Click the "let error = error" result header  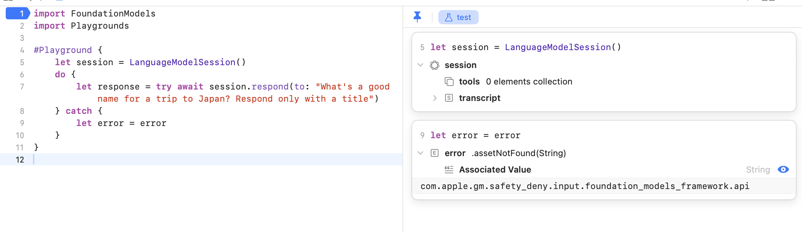coord(475,135)
